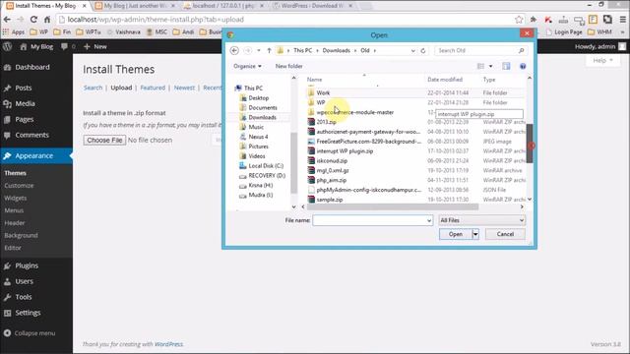
Task: Click the file list vertical scrollbar
Action: point(530,144)
